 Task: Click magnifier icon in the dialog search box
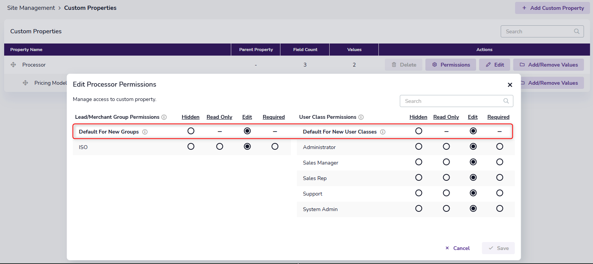(x=506, y=101)
